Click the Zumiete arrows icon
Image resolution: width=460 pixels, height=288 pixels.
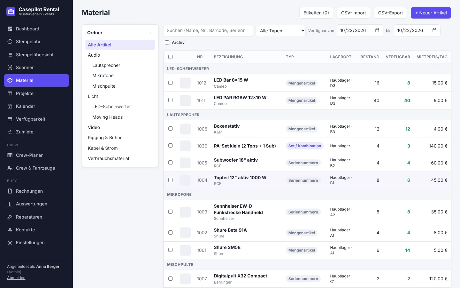(x=10, y=132)
